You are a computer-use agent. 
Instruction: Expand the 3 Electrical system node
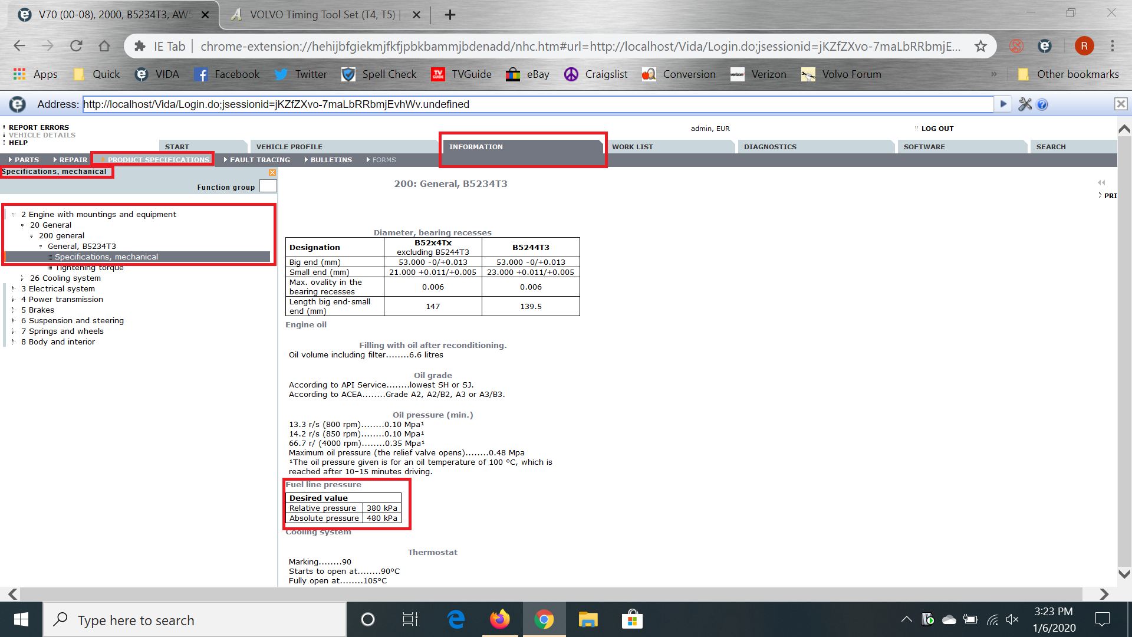click(14, 289)
